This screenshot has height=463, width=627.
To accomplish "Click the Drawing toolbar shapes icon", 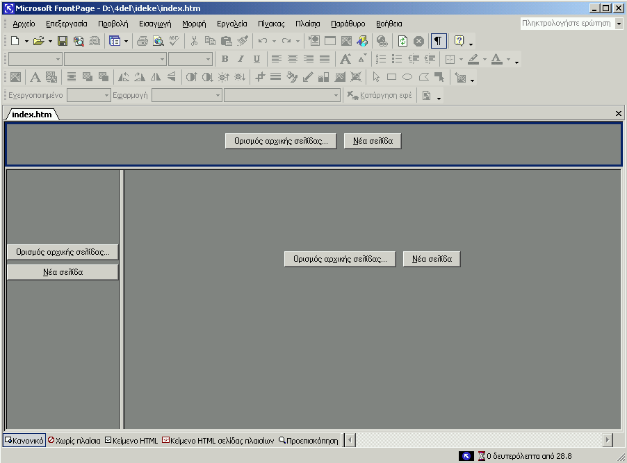I will tap(362, 41).
